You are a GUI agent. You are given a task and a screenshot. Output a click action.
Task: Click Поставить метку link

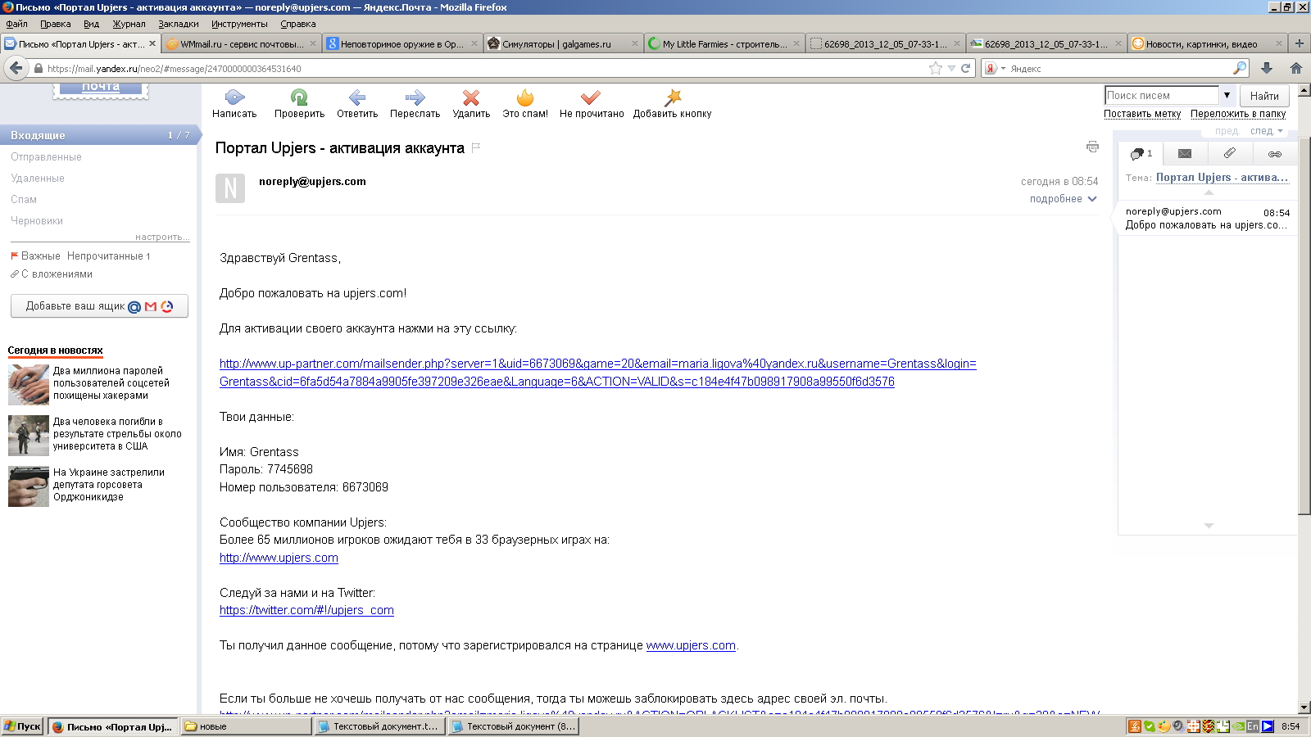(x=1142, y=114)
